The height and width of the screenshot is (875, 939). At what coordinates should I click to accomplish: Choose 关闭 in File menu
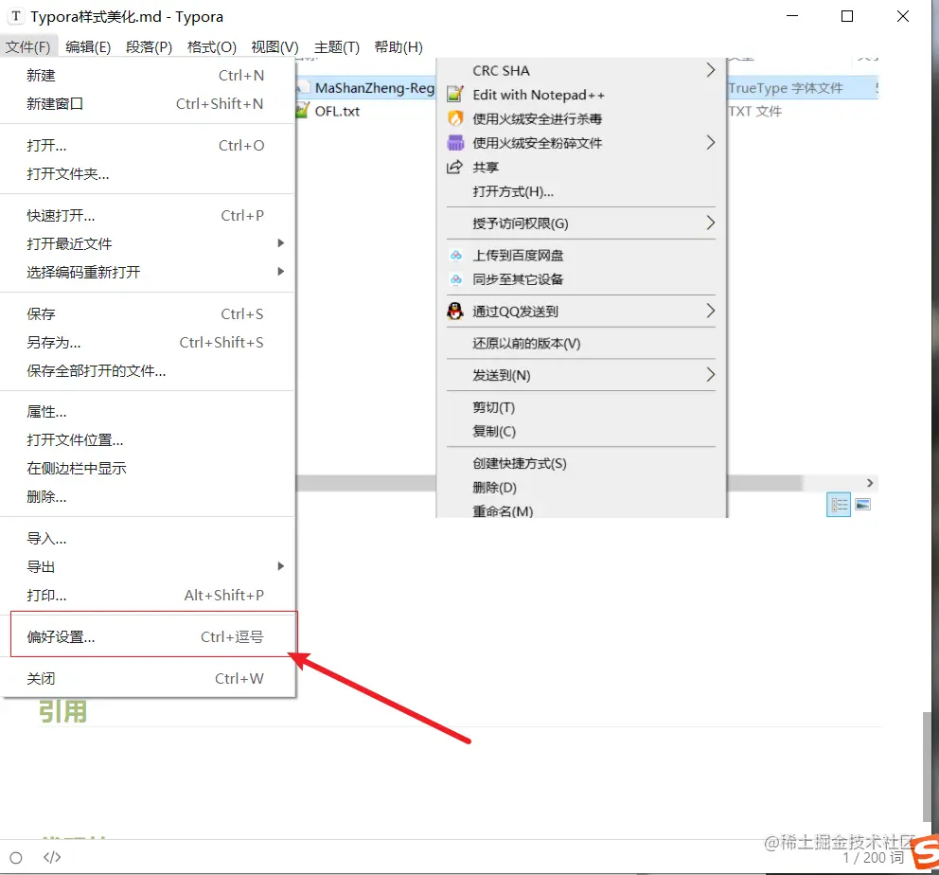(148, 679)
